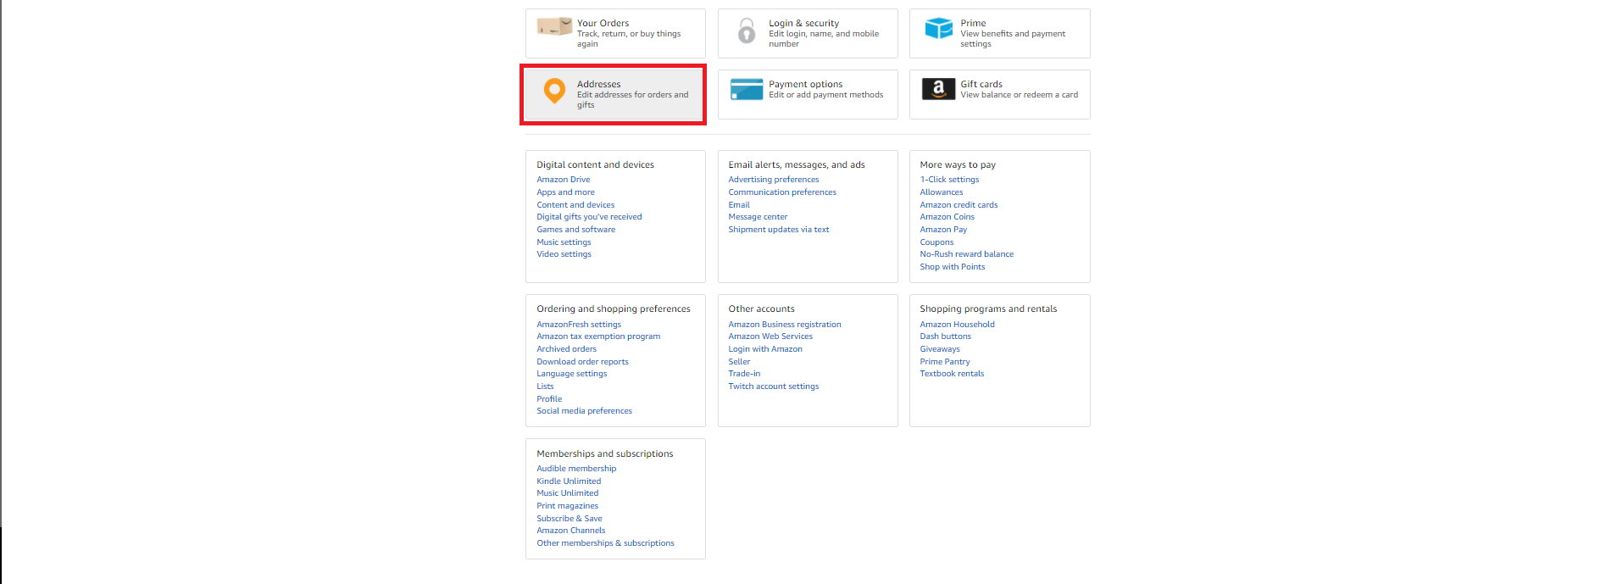Open the Trade-in link
This screenshot has height=584, width=1606.
(744, 374)
